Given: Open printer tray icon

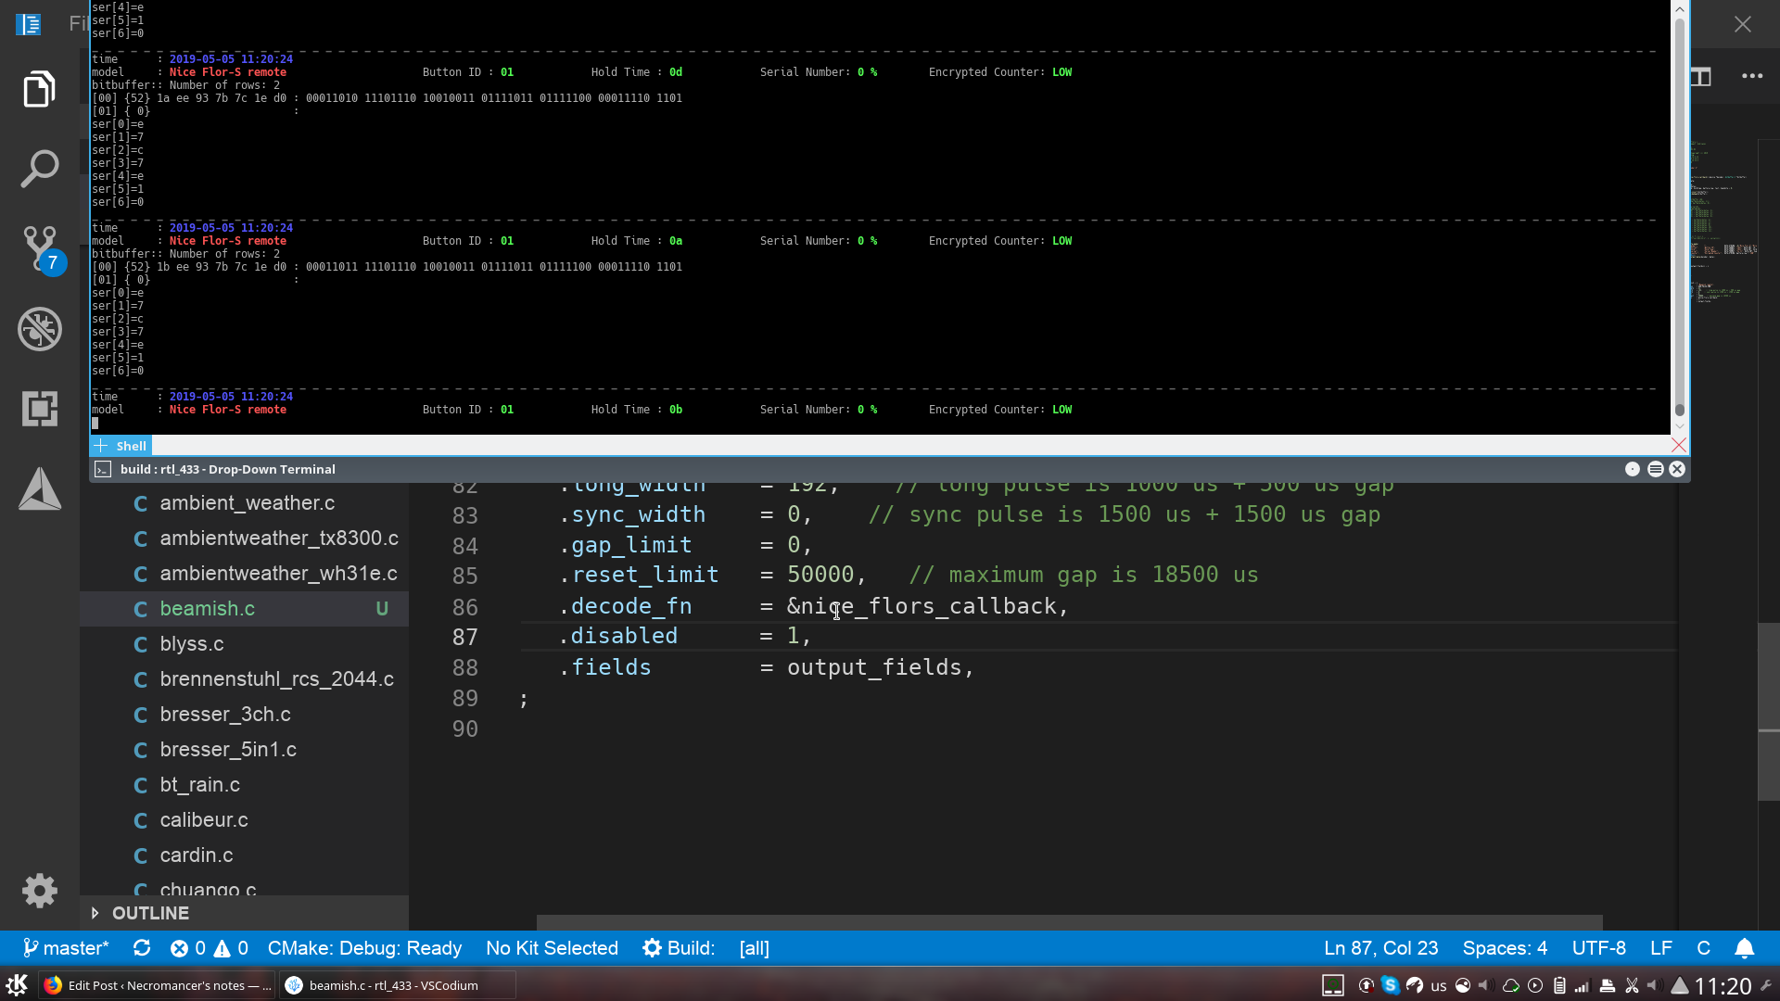Looking at the screenshot, I should (1608, 986).
